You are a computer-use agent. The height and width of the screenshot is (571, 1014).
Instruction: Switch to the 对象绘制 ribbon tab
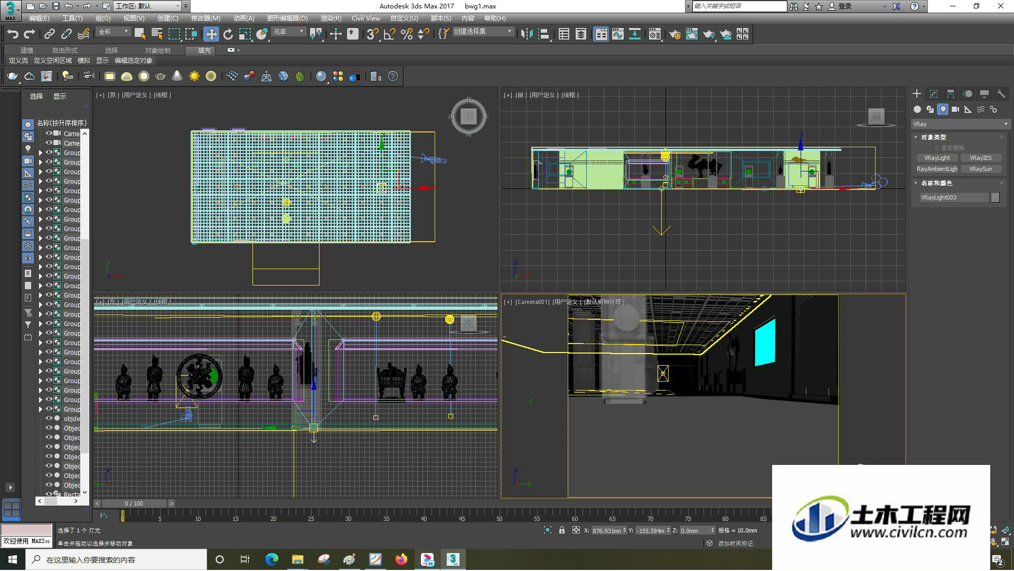click(x=157, y=51)
